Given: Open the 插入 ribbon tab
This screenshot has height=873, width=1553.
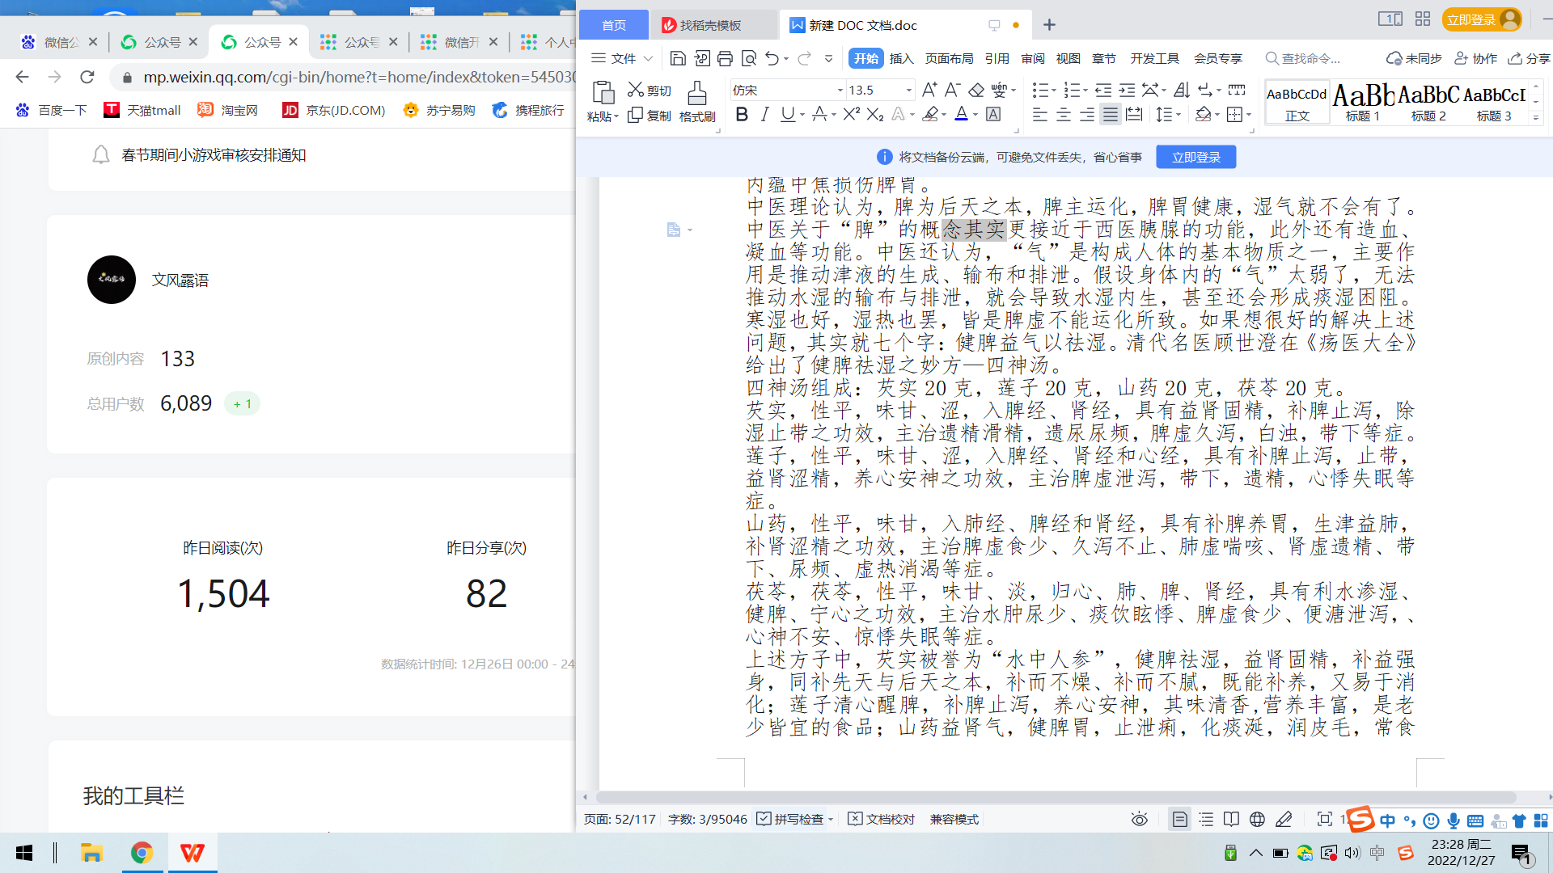Looking at the screenshot, I should point(901,58).
